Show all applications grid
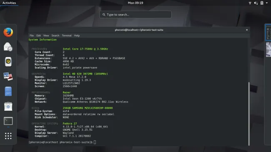 [8, 136]
